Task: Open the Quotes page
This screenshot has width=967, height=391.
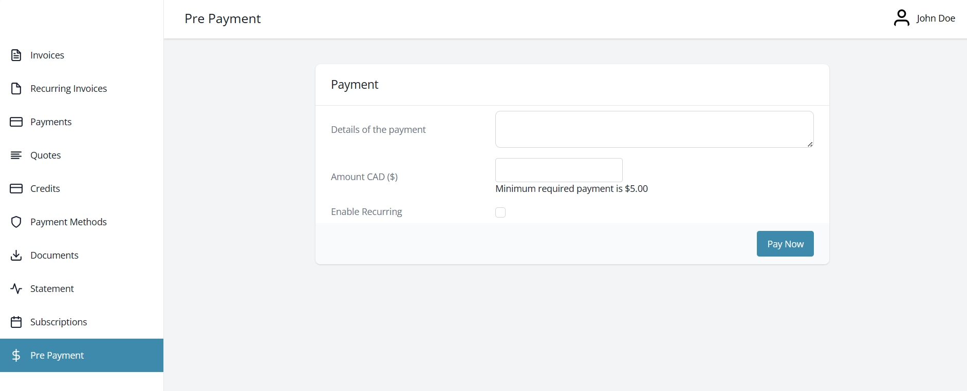Action: (45, 155)
